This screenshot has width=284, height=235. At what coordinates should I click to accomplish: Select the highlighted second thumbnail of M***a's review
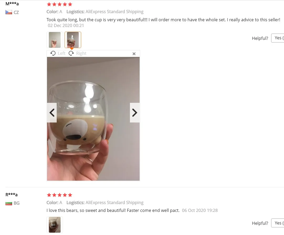(x=73, y=40)
